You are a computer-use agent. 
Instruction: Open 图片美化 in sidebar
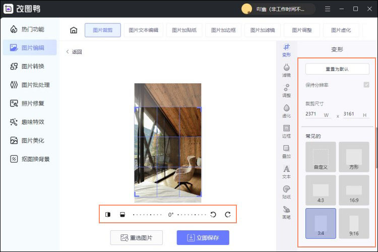pos(30,140)
